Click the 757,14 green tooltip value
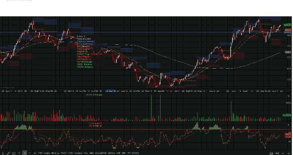This screenshot has height=155, width=293. [84, 62]
